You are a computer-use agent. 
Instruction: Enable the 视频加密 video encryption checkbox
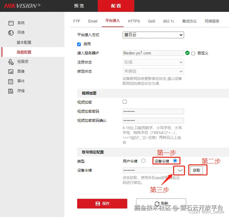coord(125,102)
